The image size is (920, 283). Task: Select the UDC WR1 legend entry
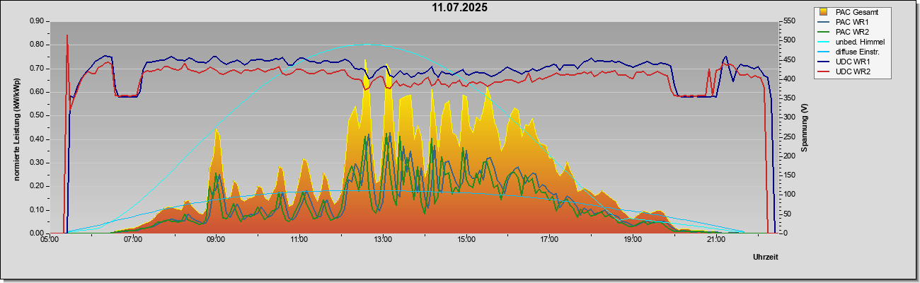point(850,62)
